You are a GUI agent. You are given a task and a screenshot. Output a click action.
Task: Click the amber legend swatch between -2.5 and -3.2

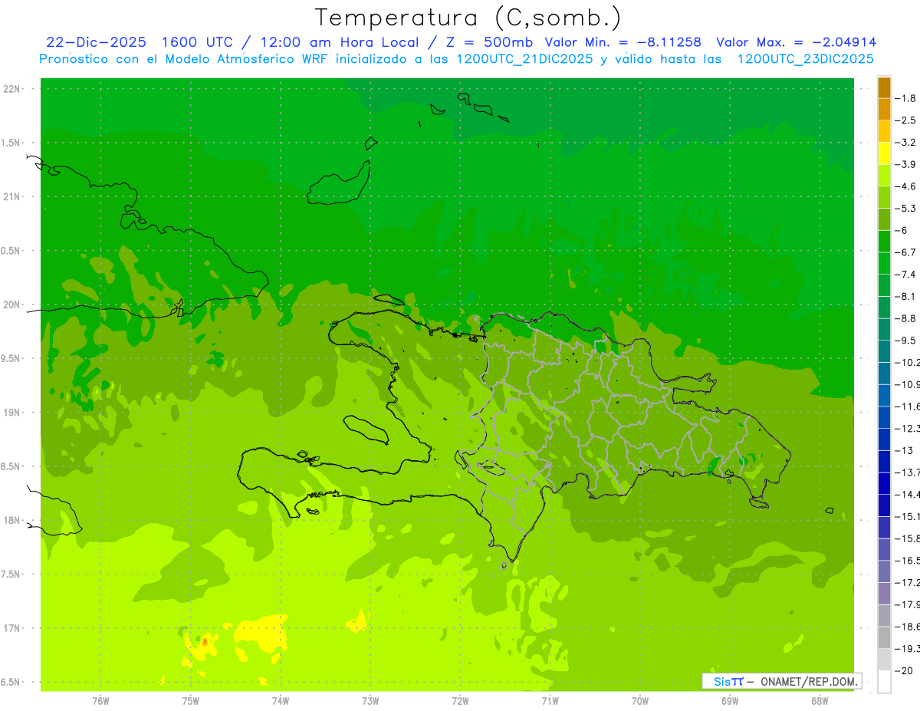[x=884, y=131]
